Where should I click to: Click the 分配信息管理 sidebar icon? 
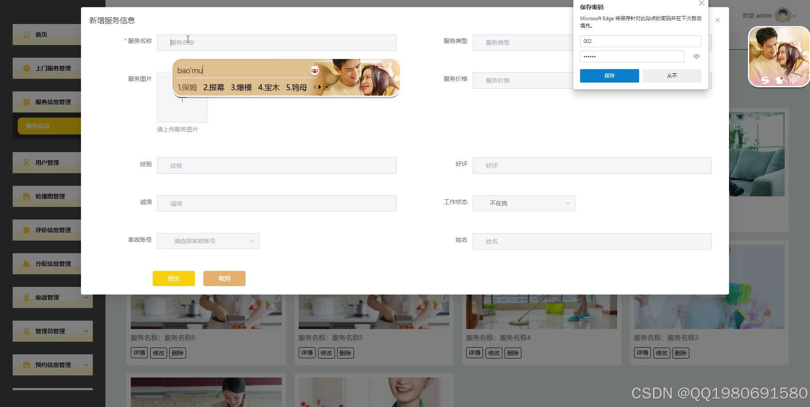(27, 264)
